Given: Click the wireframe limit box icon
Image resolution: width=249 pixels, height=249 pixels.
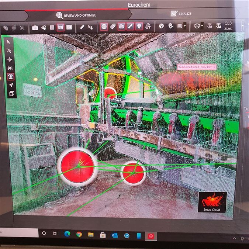Looking at the screenshot, I should click(197, 26).
